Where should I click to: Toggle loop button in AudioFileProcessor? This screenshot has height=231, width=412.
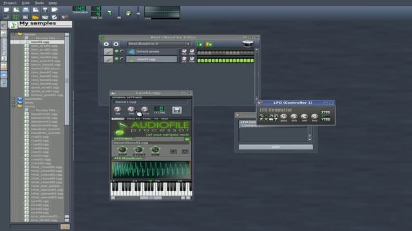point(185,151)
